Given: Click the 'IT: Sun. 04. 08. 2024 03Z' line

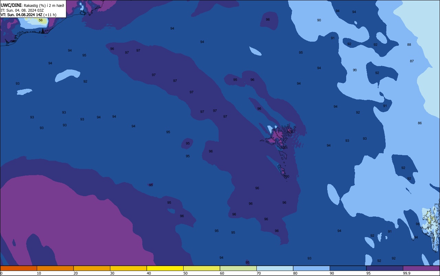Looking at the screenshot, I should [x=22, y=10].
